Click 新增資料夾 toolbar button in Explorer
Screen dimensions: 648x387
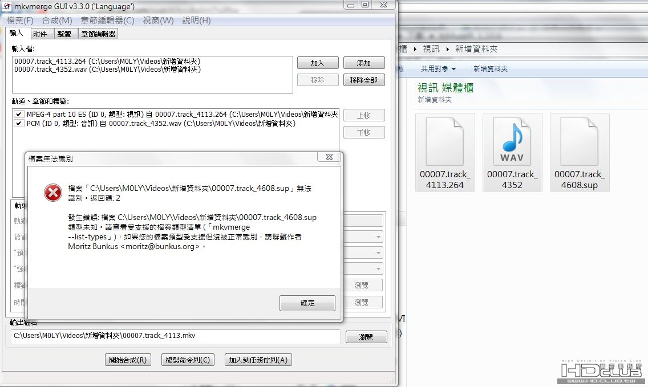point(491,69)
